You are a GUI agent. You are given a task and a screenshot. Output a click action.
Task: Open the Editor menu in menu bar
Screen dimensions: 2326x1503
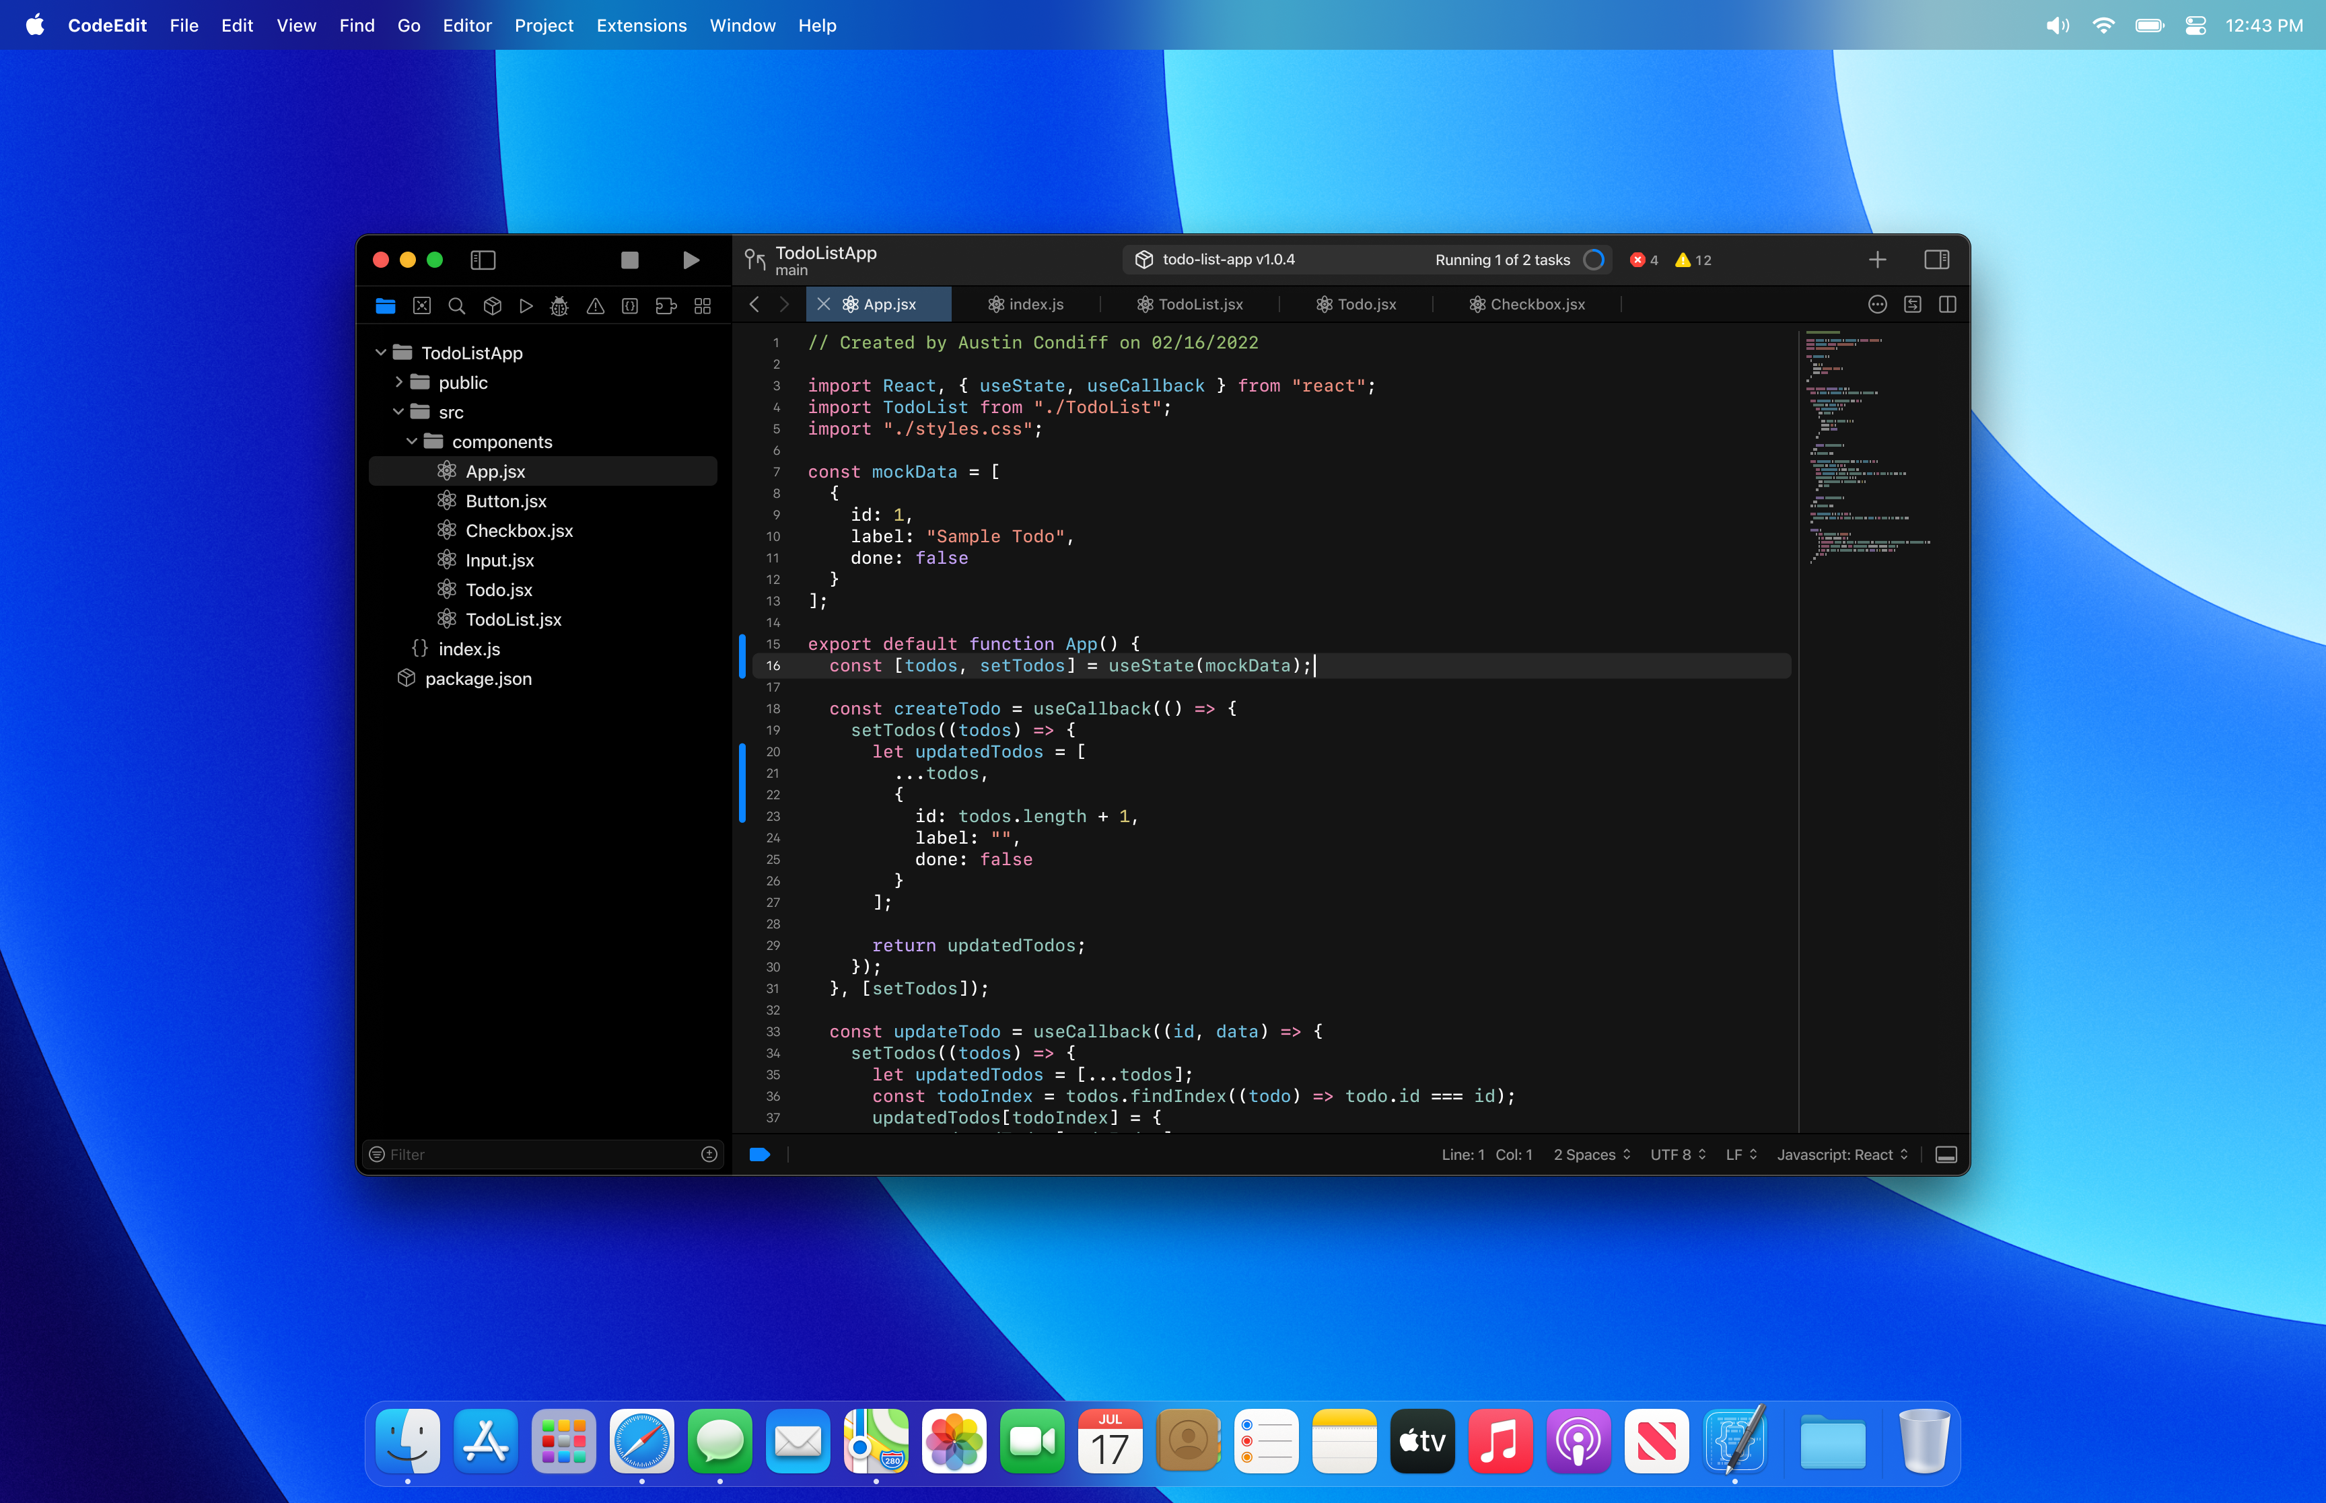click(x=466, y=26)
